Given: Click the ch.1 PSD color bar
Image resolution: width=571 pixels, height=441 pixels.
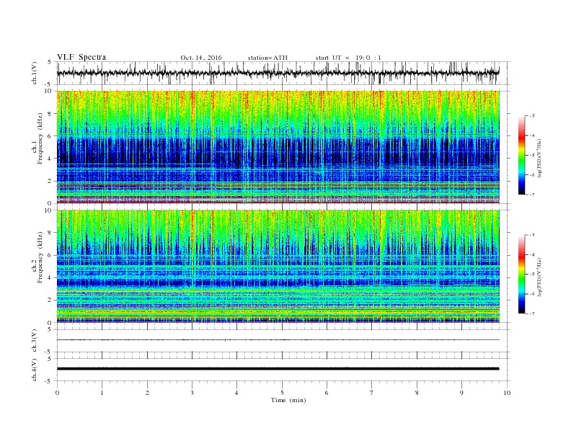Looking at the screenshot, I should pos(522,155).
